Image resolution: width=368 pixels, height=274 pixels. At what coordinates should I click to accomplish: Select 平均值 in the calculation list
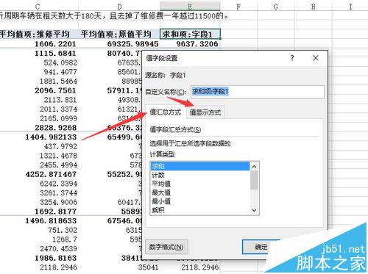(x=200, y=184)
